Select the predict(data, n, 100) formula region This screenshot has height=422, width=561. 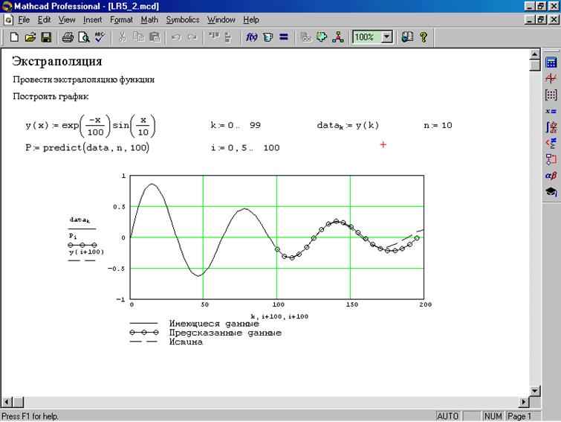point(88,147)
